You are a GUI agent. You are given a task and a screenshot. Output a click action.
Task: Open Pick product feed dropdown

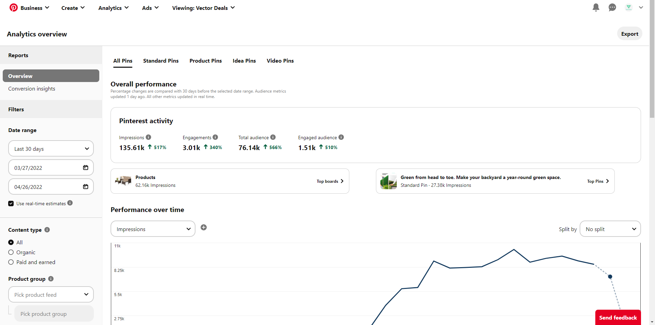(51, 295)
